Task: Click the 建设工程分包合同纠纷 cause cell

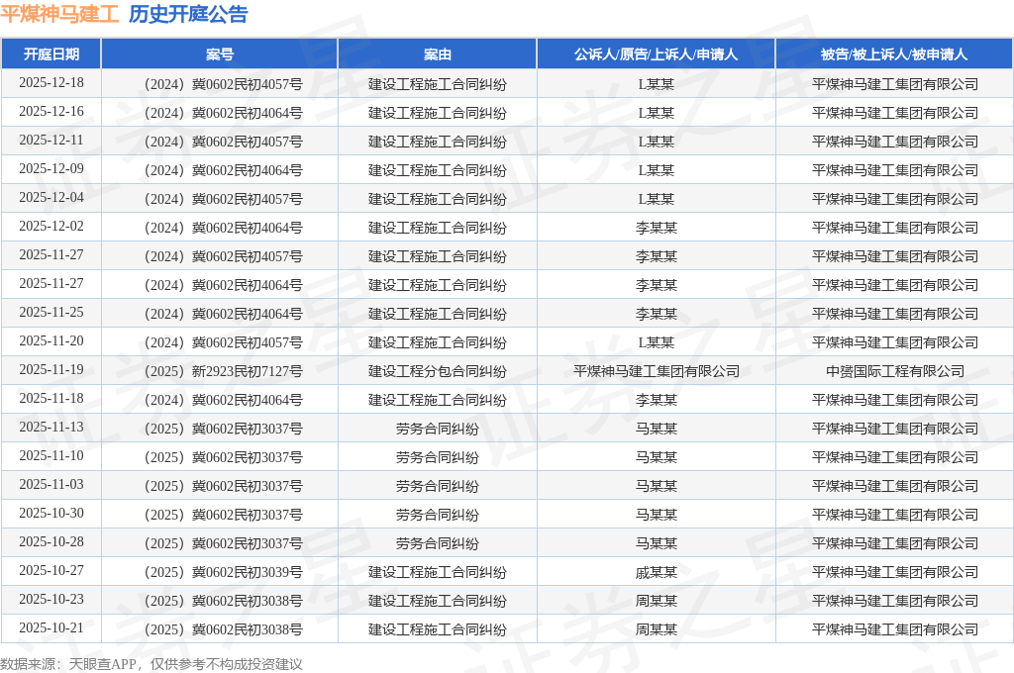Action: (x=437, y=371)
